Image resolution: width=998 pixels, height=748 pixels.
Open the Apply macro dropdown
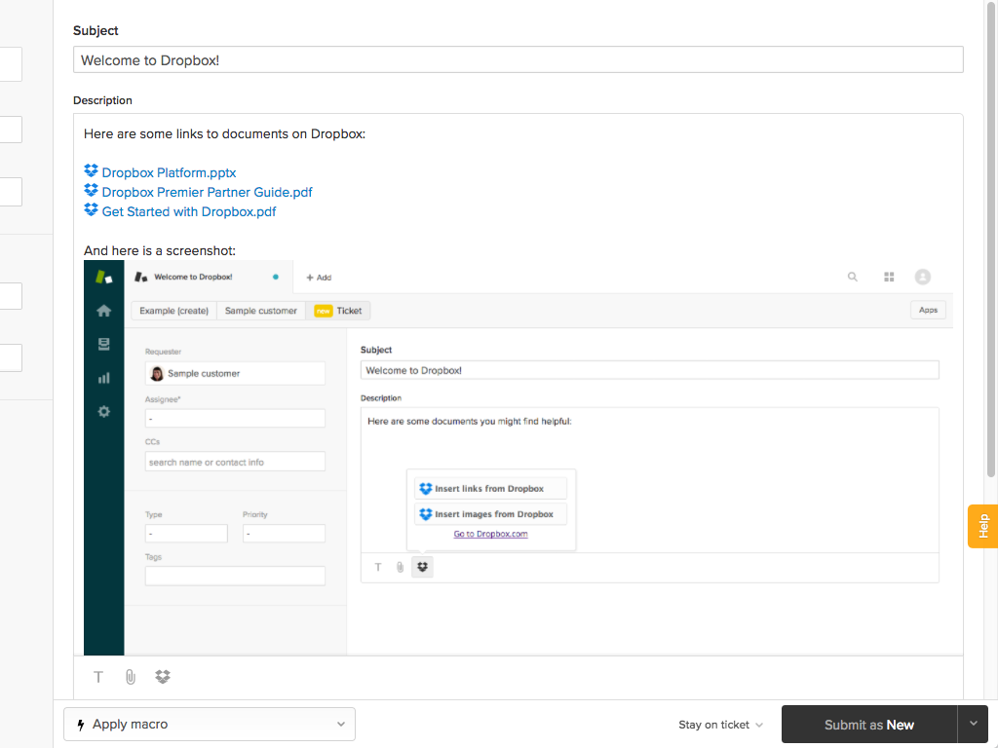pos(210,725)
